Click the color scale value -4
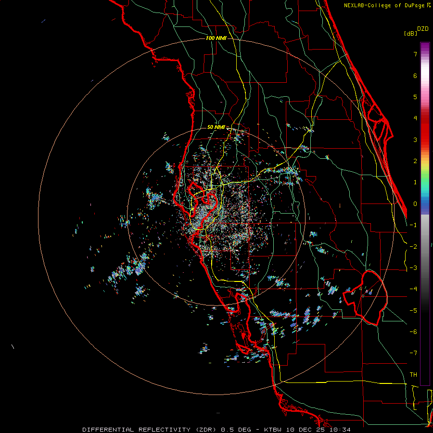The image size is (433, 433). (x=413, y=289)
